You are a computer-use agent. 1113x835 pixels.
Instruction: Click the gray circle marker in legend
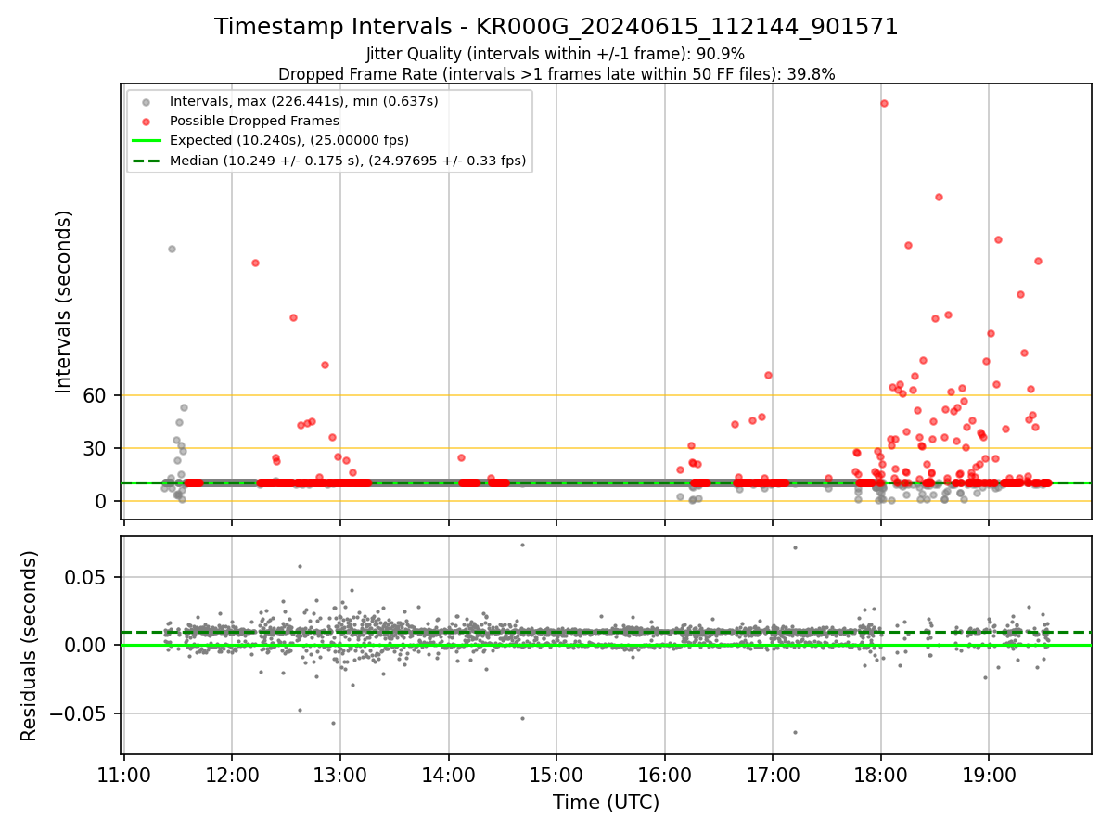[147, 101]
